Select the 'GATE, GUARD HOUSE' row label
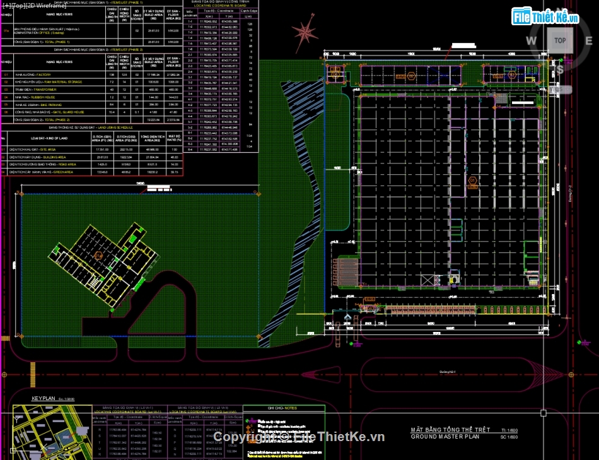This screenshot has height=460, width=599. click(x=69, y=112)
